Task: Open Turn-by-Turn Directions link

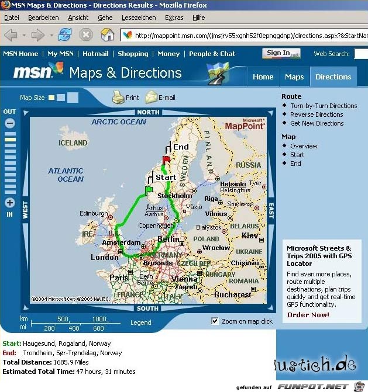Action: pyautogui.click(x=324, y=106)
